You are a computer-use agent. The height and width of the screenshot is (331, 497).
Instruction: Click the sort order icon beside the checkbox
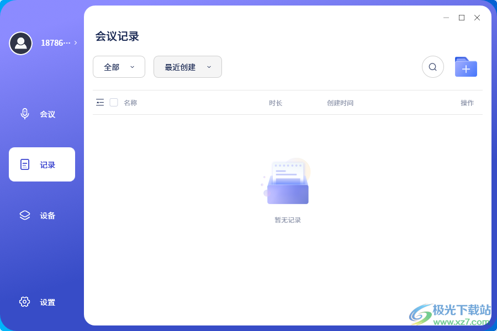(x=100, y=102)
